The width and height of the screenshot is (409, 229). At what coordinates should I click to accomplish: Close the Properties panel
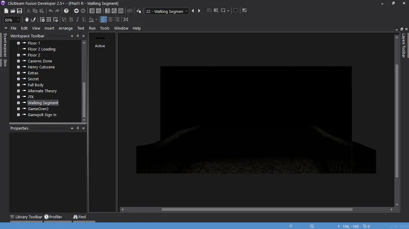tap(84, 128)
